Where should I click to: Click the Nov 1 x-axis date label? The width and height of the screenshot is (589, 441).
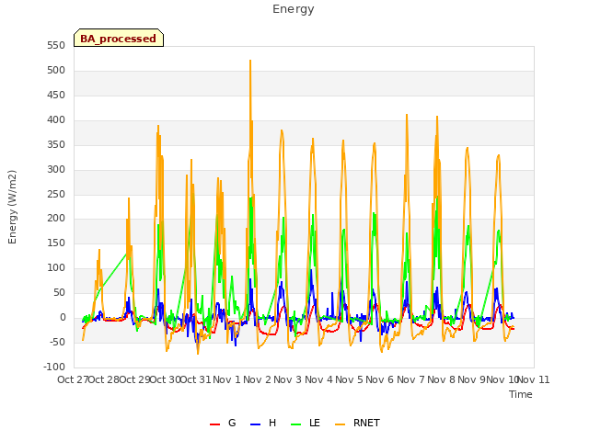pyautogui.click(x=226, y=379)
